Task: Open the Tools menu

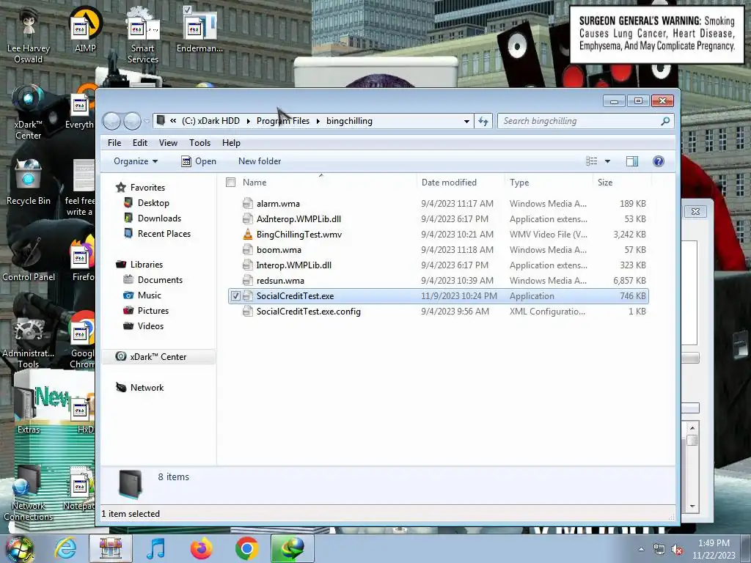Action: pyautogui.click(x=199, y=143)
